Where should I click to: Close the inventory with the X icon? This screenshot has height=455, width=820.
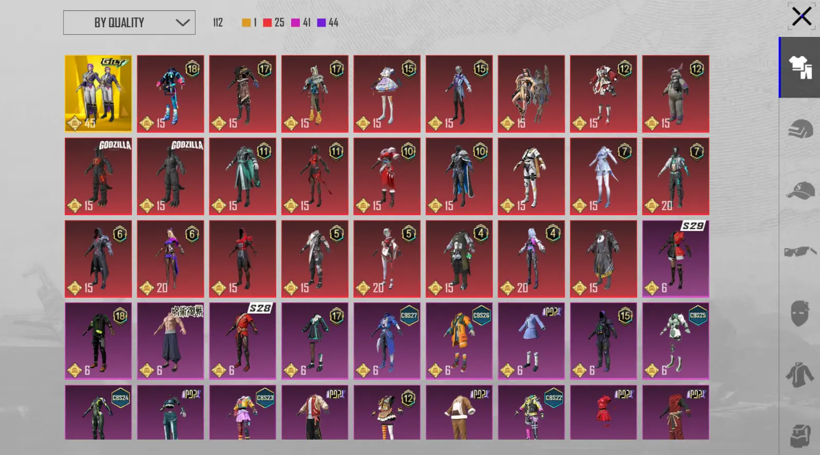802,16
